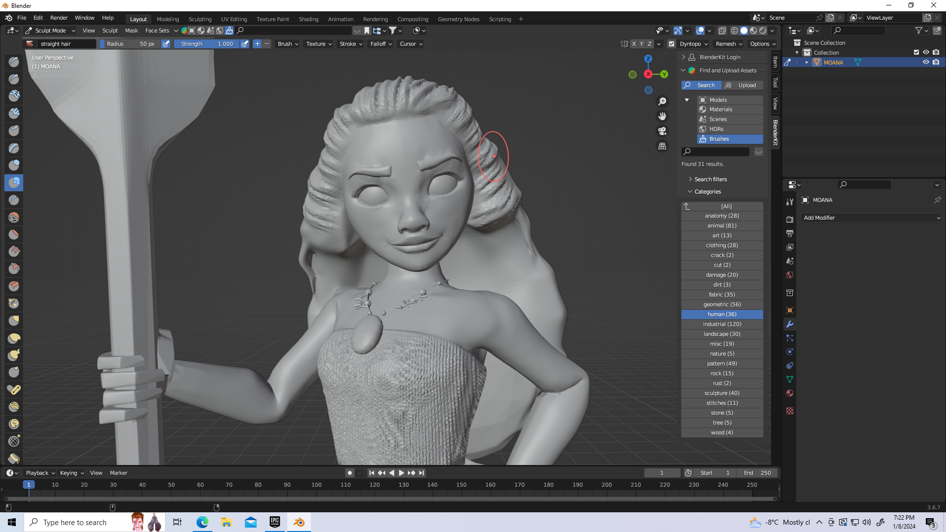This screenshot has width=946, height=532.
Task: Open the Face Sets menu
Action: (x=157, y=31)
